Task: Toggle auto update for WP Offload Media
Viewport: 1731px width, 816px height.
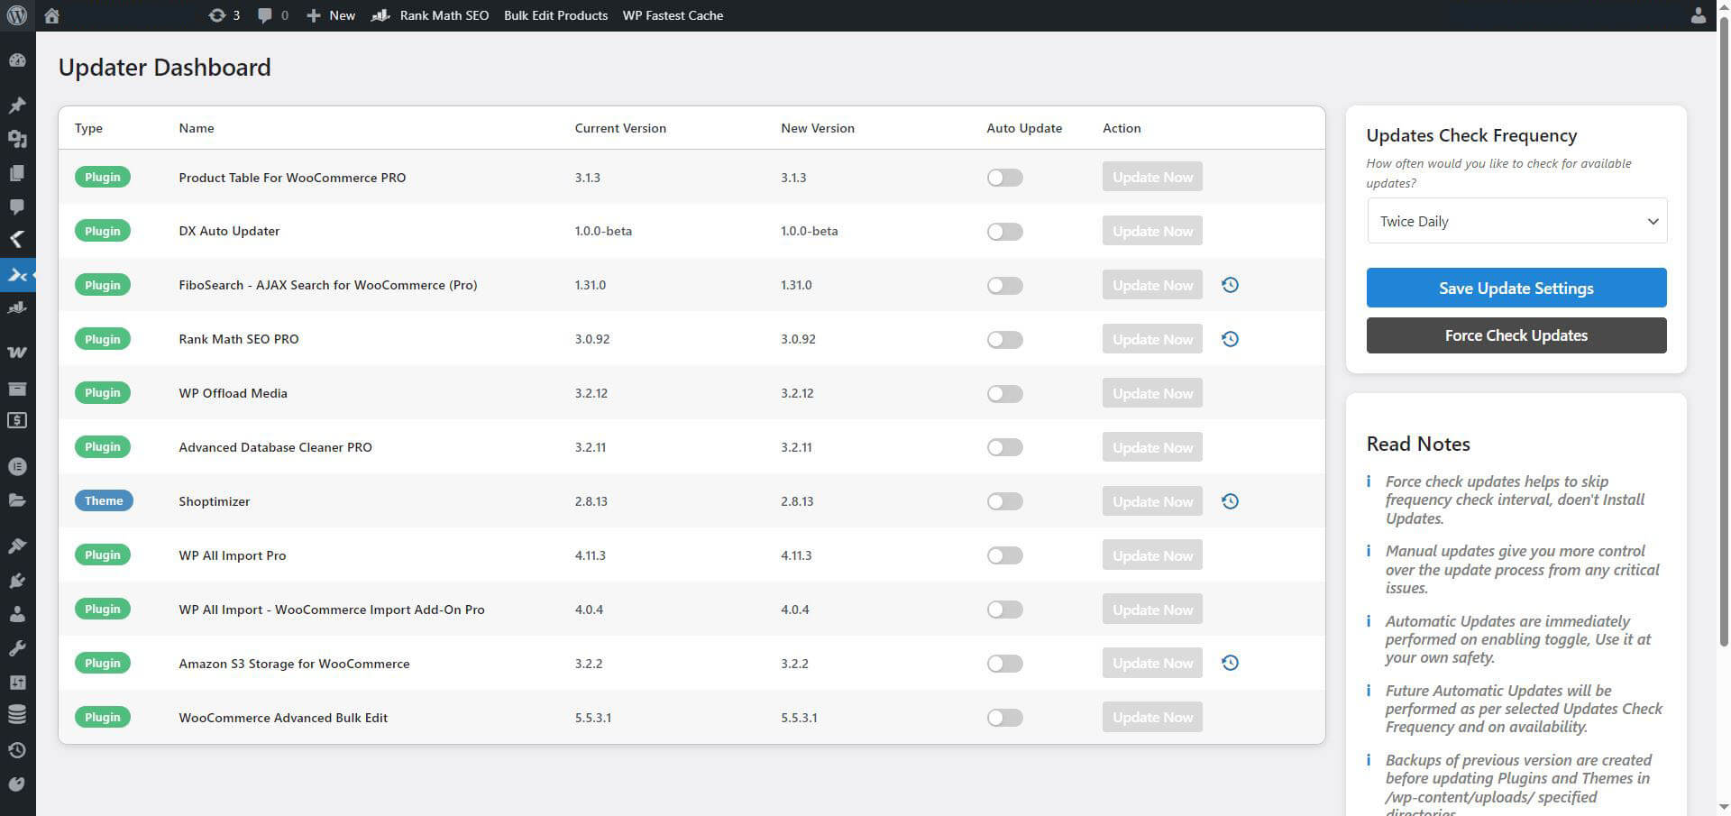Action: tap(1004, 394)
